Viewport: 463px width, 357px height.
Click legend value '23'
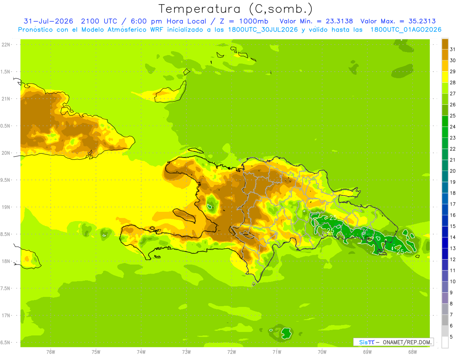(453, 138)
